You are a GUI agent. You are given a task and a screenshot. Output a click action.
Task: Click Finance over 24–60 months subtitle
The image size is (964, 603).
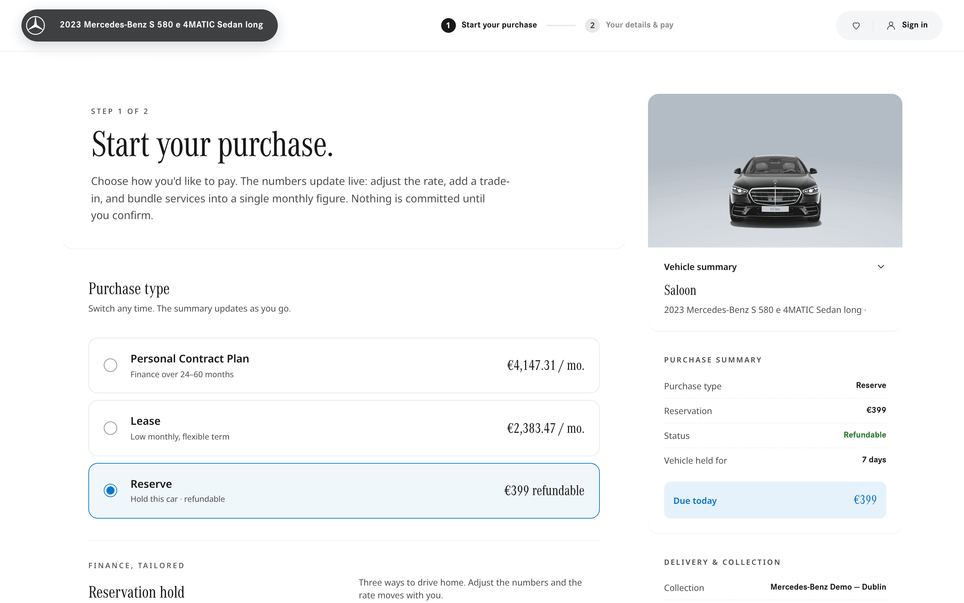pos(182,375)
